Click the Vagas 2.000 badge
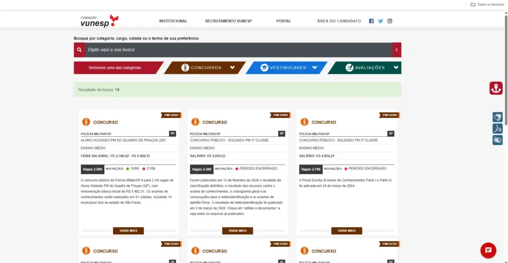 click(92, 169)
